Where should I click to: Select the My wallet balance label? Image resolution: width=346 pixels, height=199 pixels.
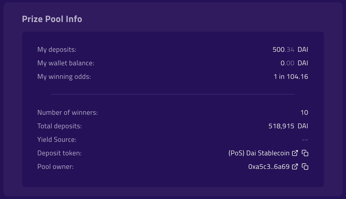point(66,63)
